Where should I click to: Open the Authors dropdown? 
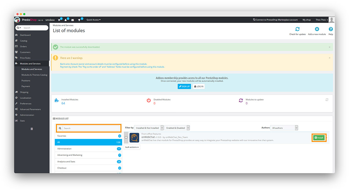click(284, 128)
